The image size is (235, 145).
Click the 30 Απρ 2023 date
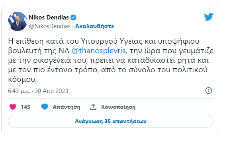pyautogui.click(x=51, y=91)
